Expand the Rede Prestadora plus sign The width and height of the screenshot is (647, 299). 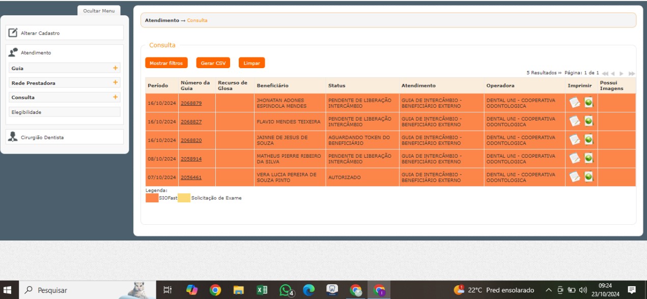[115, 82]
